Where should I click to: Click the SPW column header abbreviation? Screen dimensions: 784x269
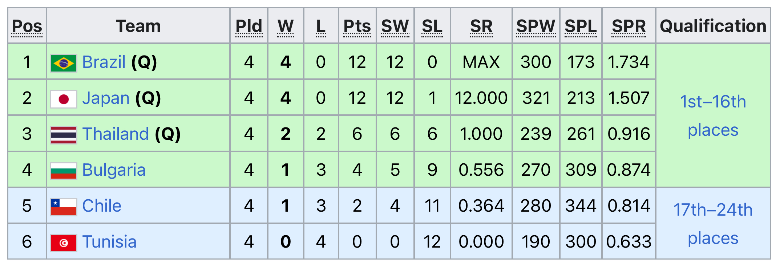click(536, 27)
